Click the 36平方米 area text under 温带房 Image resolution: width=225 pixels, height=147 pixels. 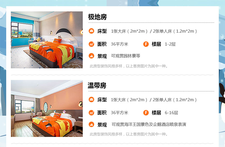pyautogui.click(x=119, y=113)
